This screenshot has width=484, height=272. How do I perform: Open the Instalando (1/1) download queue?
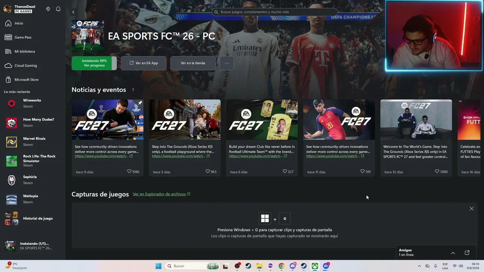pyautogui.click(x=33, y=246)
